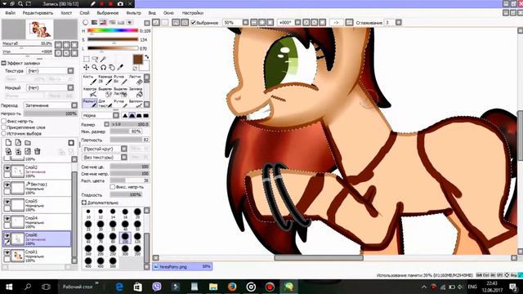Open Firefox from the taskbar
This screenshot has height=294, width=523.
coord(232,287)
